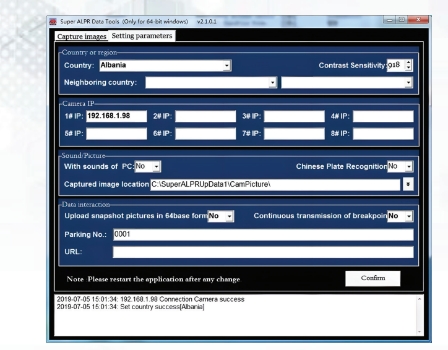Click log line 'Connection Camera success'
This screenshot has height=350, width=448.
(150, 299)
